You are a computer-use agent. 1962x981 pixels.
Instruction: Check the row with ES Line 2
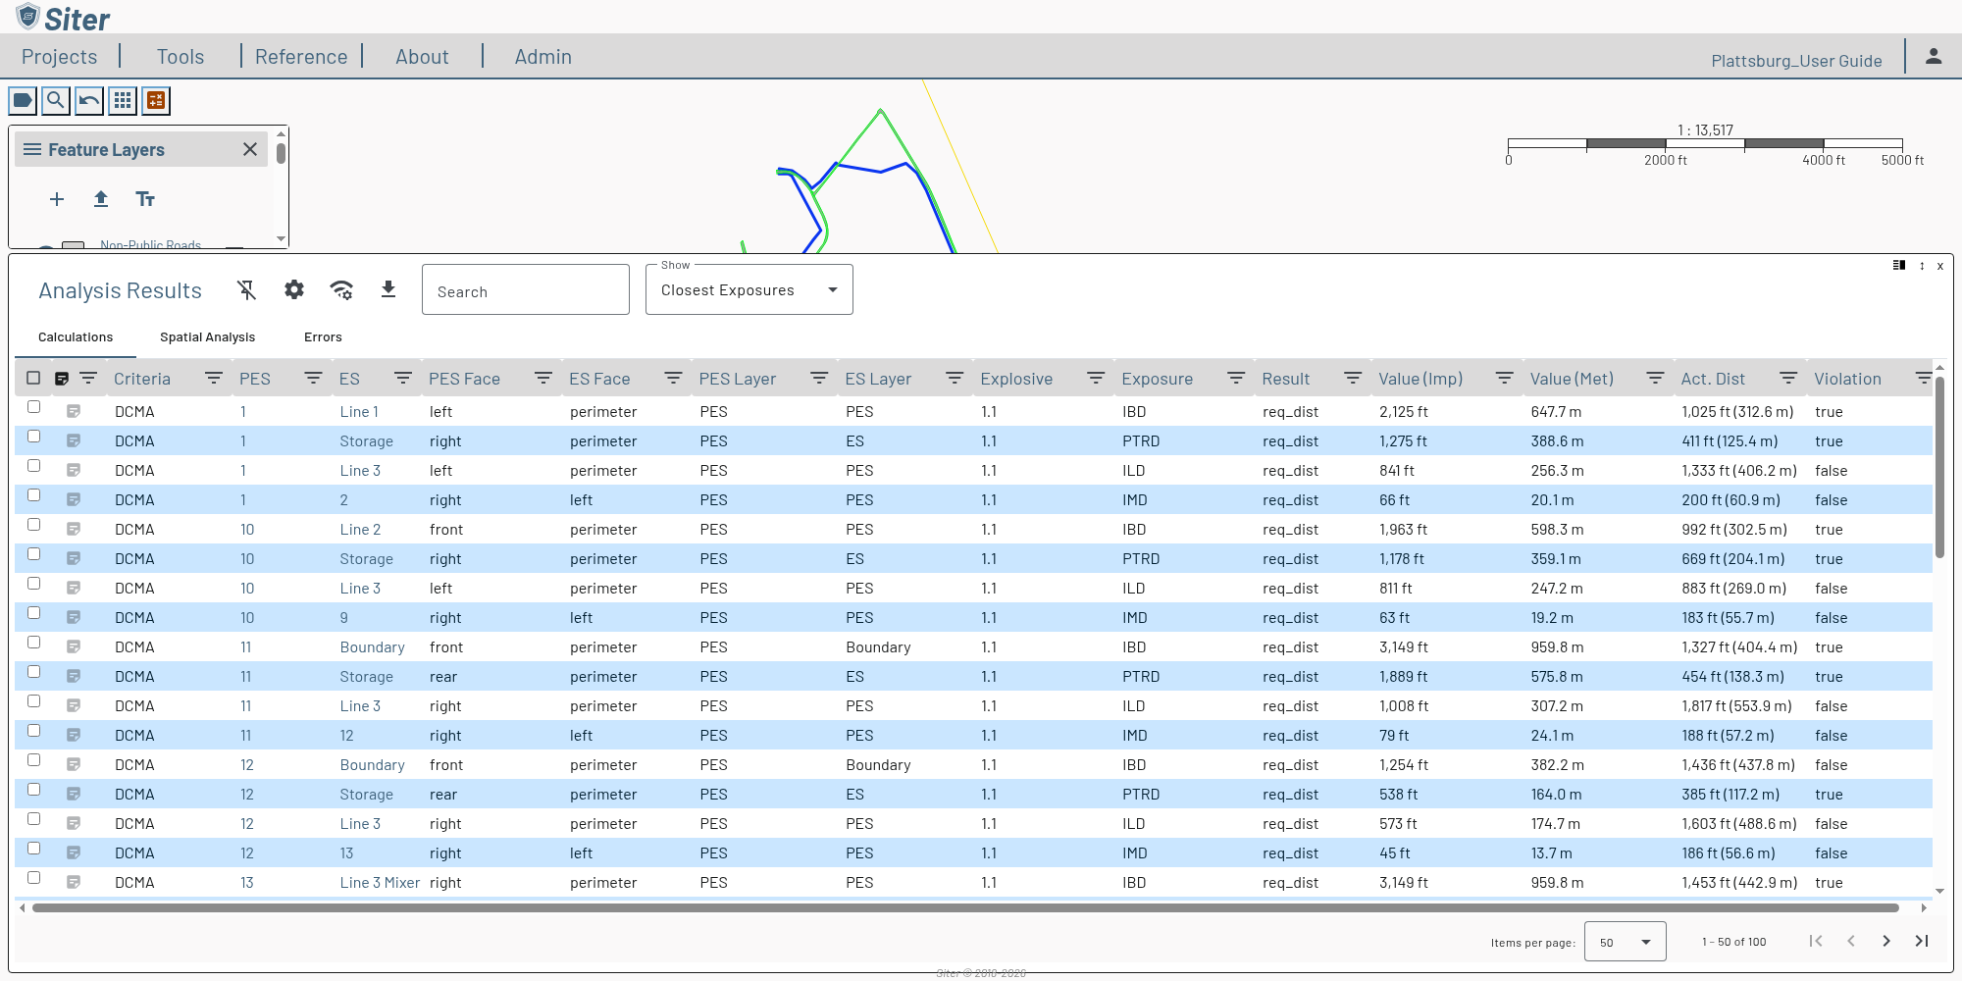tap(33, 525)
